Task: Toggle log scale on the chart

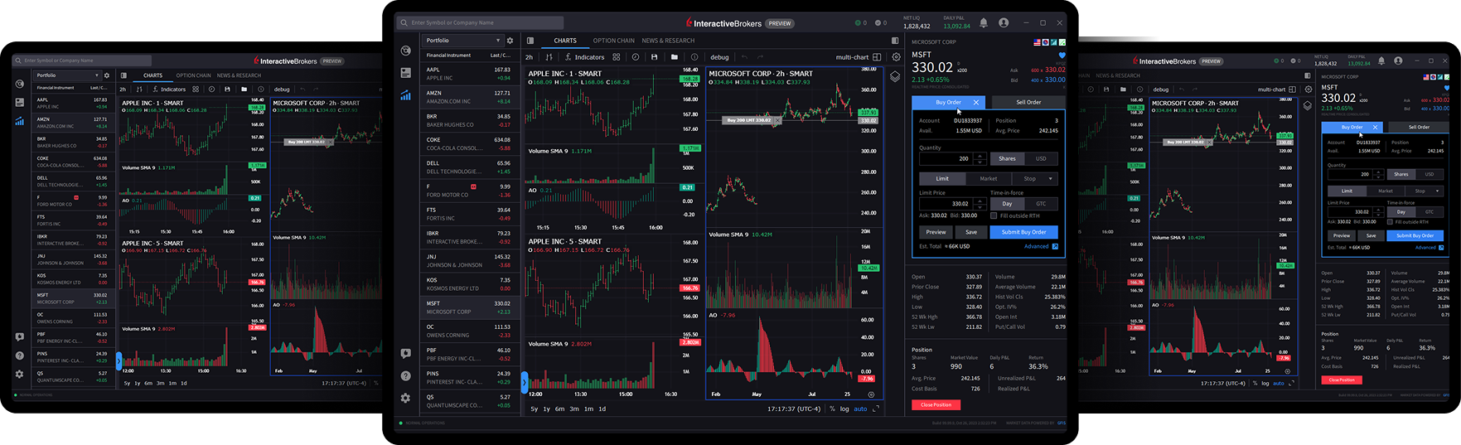Action: pyautogui.click(x=844, y=409)
